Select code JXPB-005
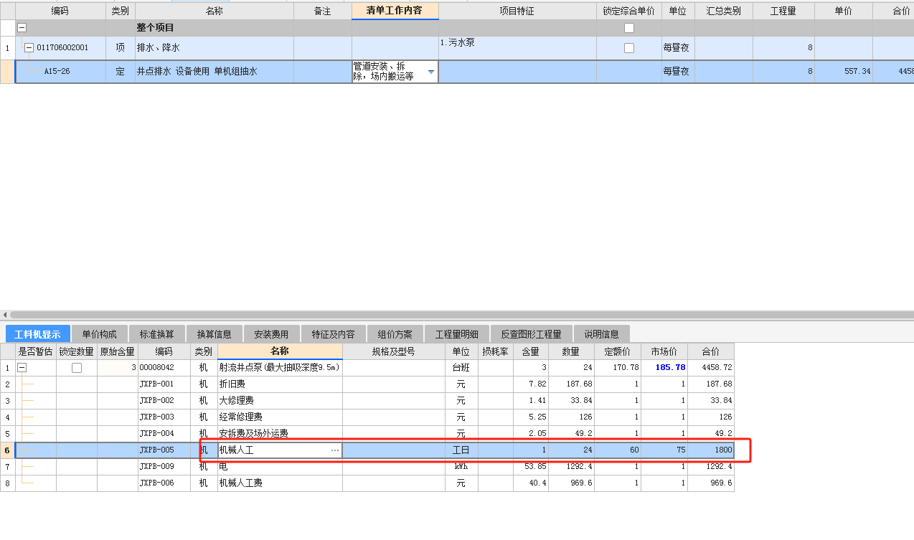The height and width of the screenshot is (540, 914). pos(164,450)
